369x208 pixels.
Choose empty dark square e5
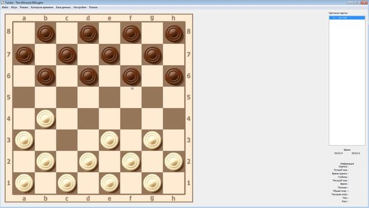click(x=110, y=98)
